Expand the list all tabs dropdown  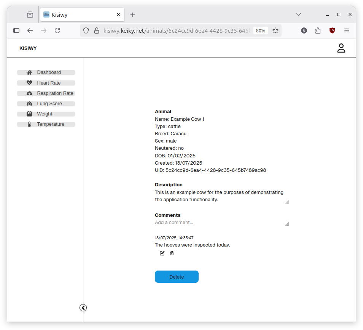(x=299, y=14)
